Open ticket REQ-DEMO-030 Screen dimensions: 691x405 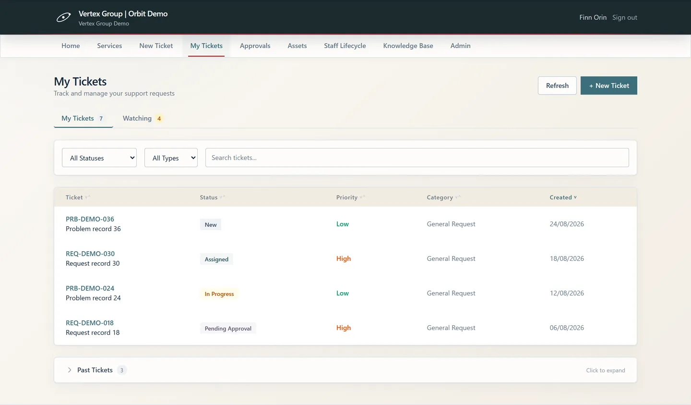pos(90,254)
